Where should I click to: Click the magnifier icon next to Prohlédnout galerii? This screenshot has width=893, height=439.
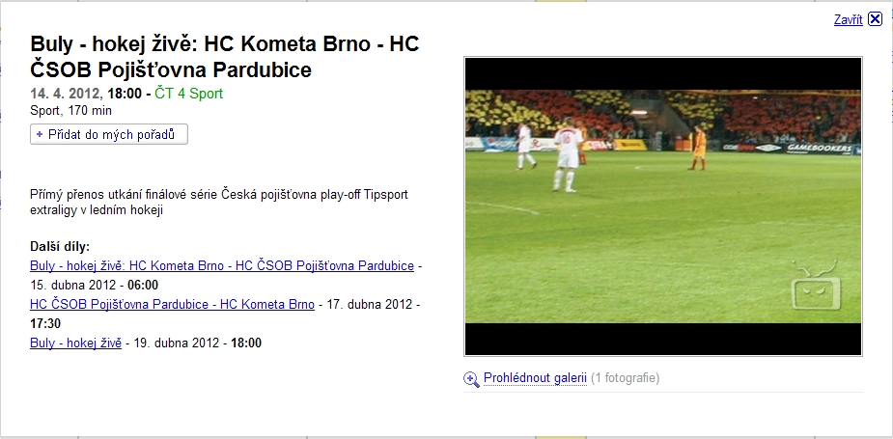tap(471, 378)
